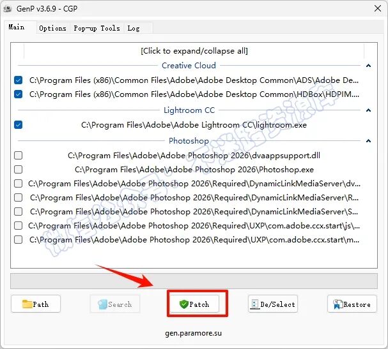Image resolution: width=388 pixels, height=349 pixels.
Task: Collapse the Photoshop group arrow
Action: point(368,141)
